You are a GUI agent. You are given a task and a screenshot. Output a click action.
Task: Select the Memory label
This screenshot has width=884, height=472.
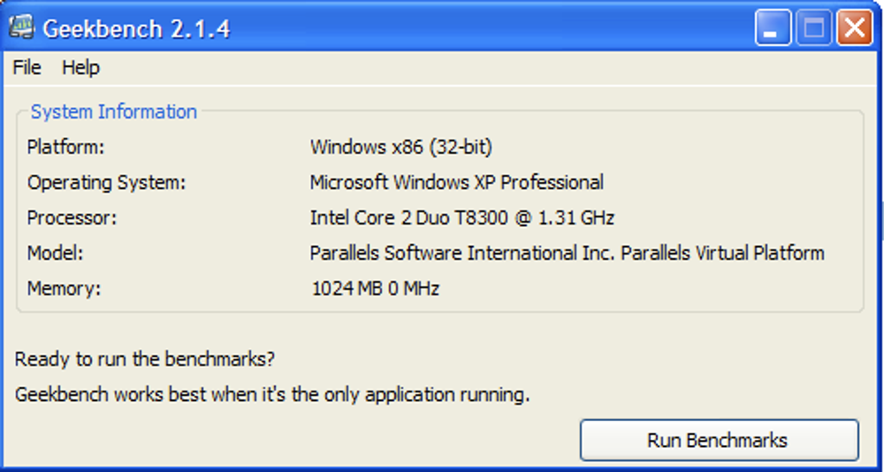click(x=64, y=288)
